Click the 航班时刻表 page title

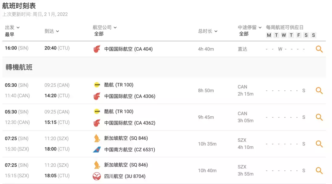(19, 6)
